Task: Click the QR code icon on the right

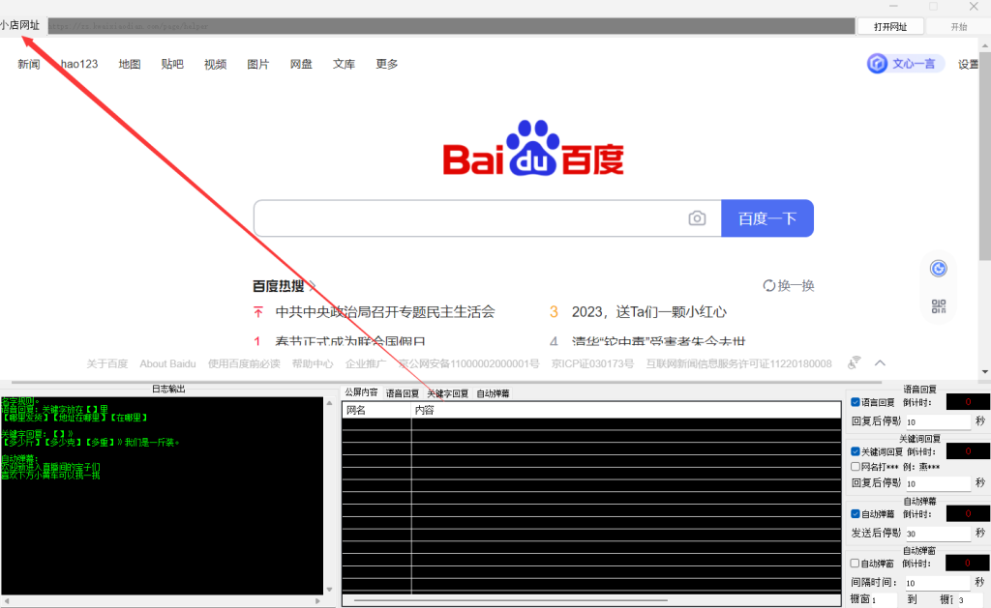Action: click(938, 306)
